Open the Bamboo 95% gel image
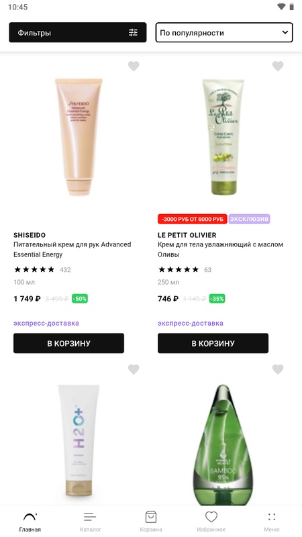 point(223,444)
